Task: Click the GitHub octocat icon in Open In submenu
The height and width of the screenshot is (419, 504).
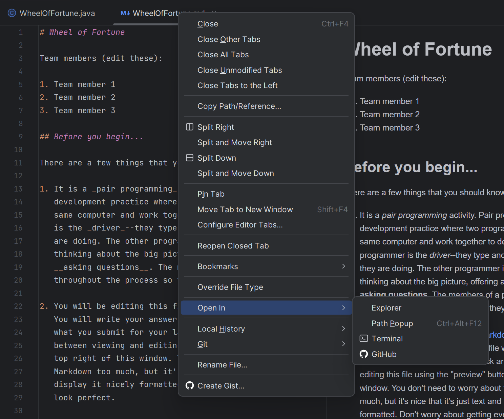Action: click(x=364, y=354)
